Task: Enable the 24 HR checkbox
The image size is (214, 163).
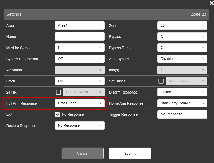Action: (58, 92)
